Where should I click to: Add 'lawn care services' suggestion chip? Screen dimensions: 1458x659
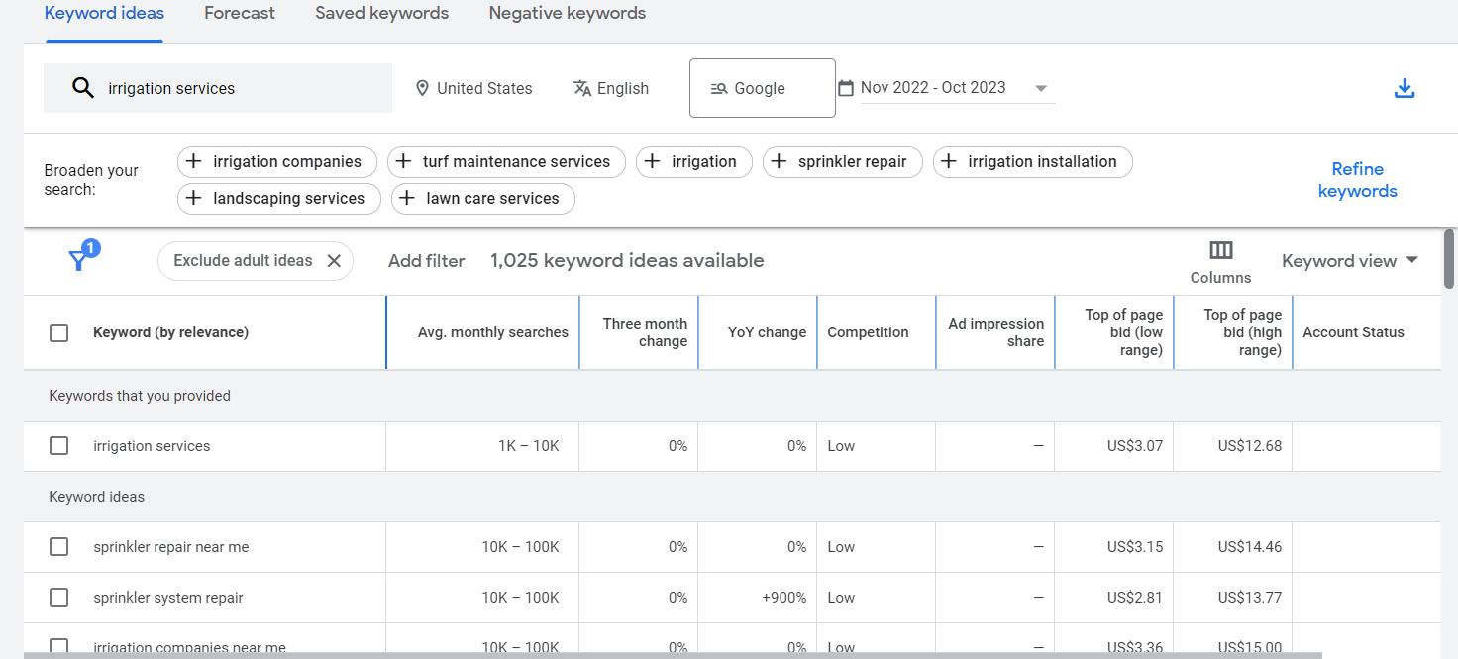(483, 198)
